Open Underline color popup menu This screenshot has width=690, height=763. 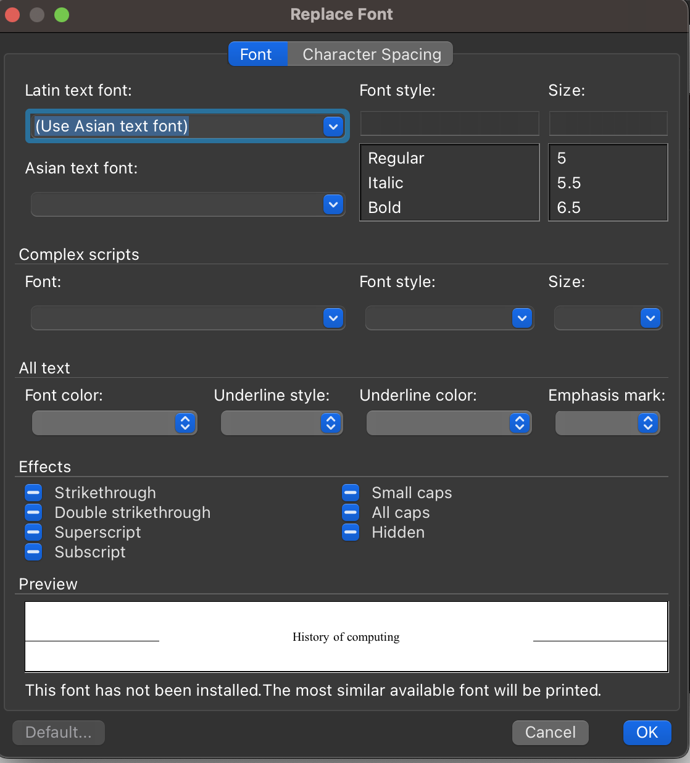point(449,423)
